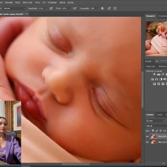Lock image pixels brush icon

pyautogui.click(x=157, y=131)
